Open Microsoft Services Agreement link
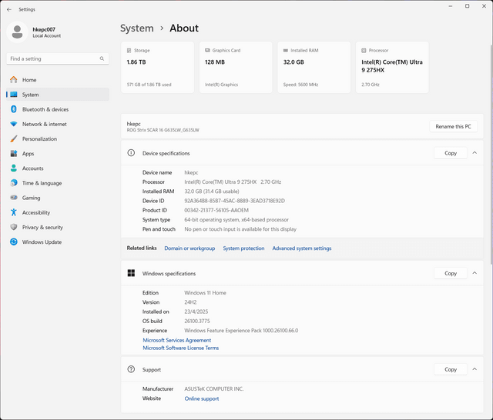Viewport: 493px width, 420px height. click(x=177, y=340)
